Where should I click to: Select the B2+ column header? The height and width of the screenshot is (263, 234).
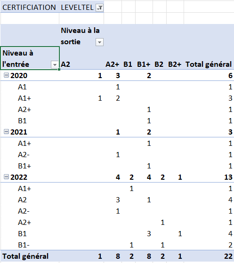coord(175,64)
